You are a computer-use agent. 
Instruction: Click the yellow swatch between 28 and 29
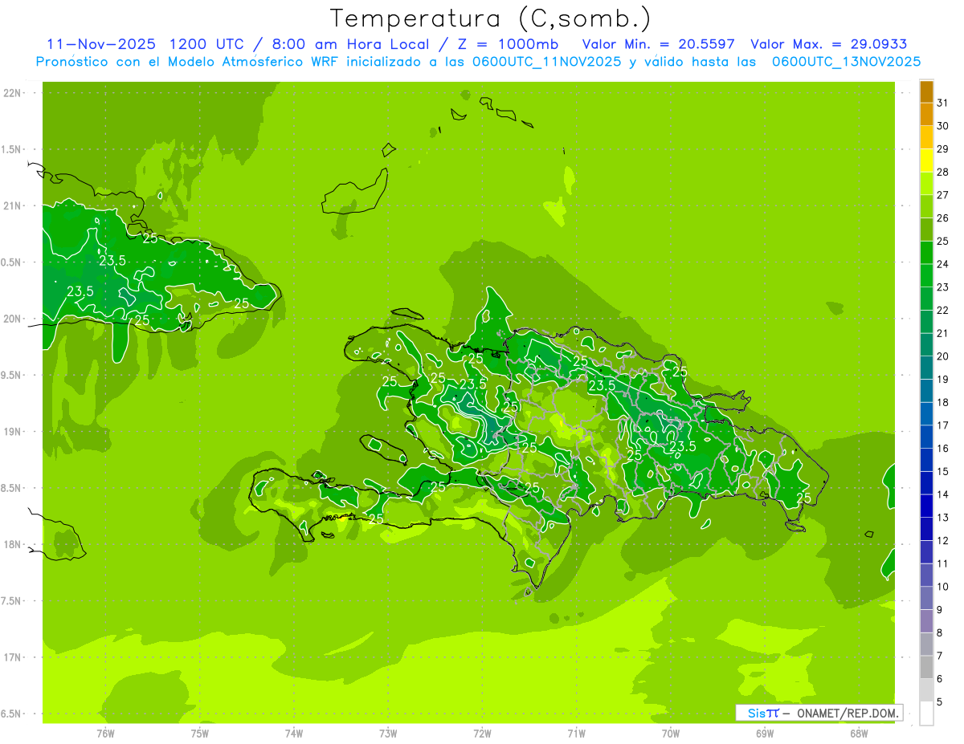point(926,161)
